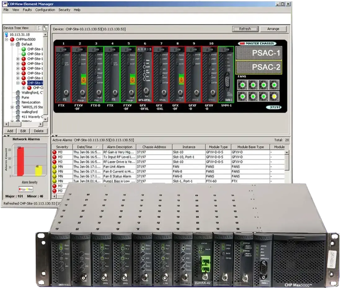Click the Refresh button
Image resolution: width=340 pixels, height=288 pixels.
[245, 29]
